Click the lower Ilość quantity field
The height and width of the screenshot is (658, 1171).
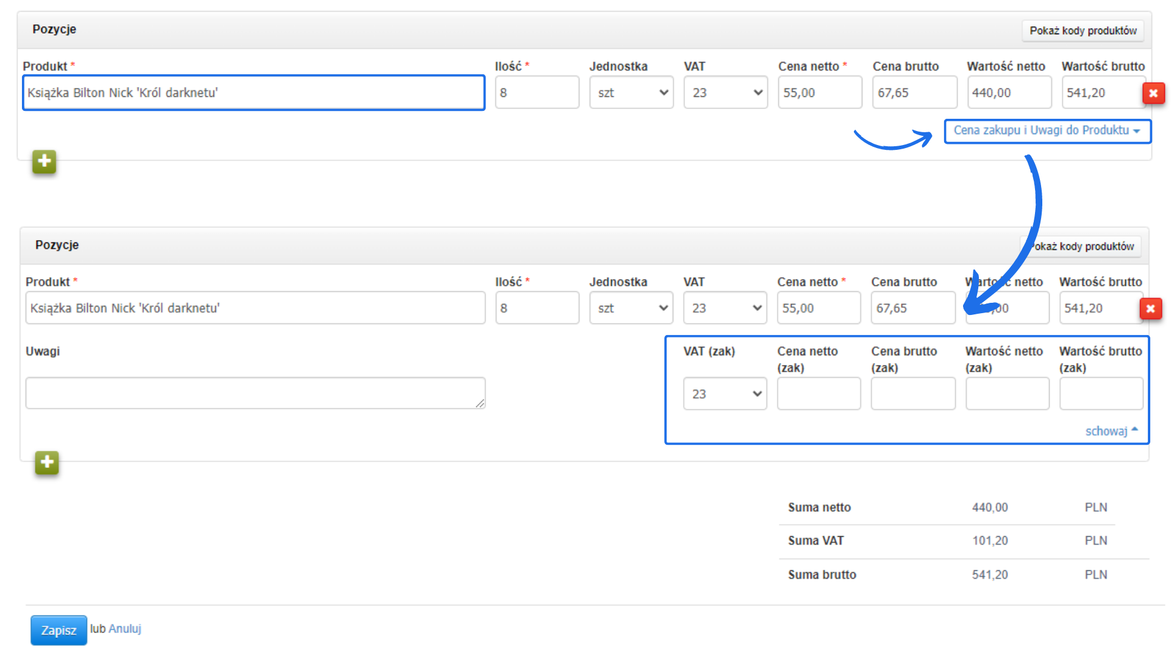(537, 308)
